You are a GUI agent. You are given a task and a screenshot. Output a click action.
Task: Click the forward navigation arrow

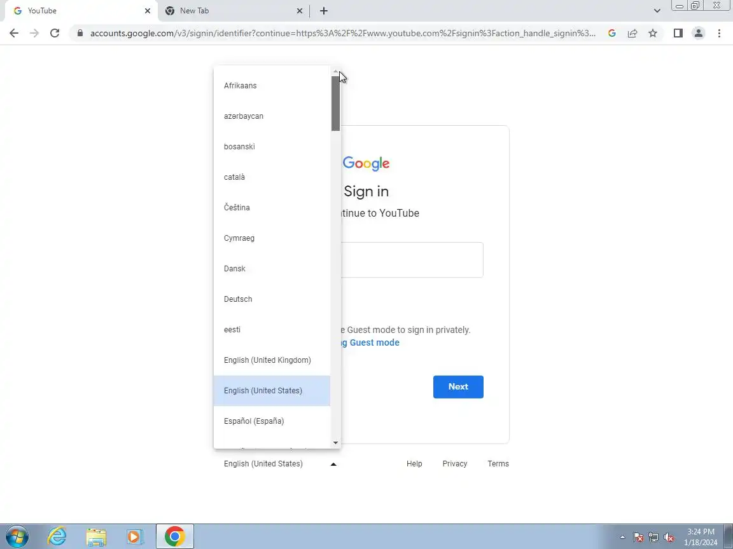[x=34, y=33]
